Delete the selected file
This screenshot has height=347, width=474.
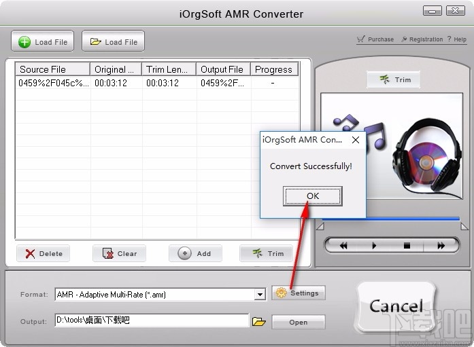pyautogui.click(x=44, y=253)
